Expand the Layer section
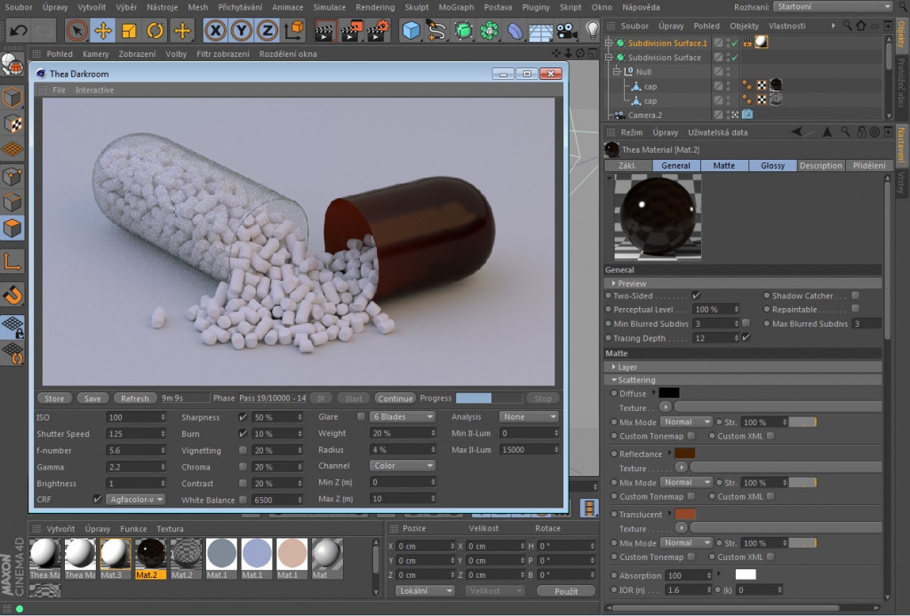This screenshot has height=616, width=910. click(613, 367)
